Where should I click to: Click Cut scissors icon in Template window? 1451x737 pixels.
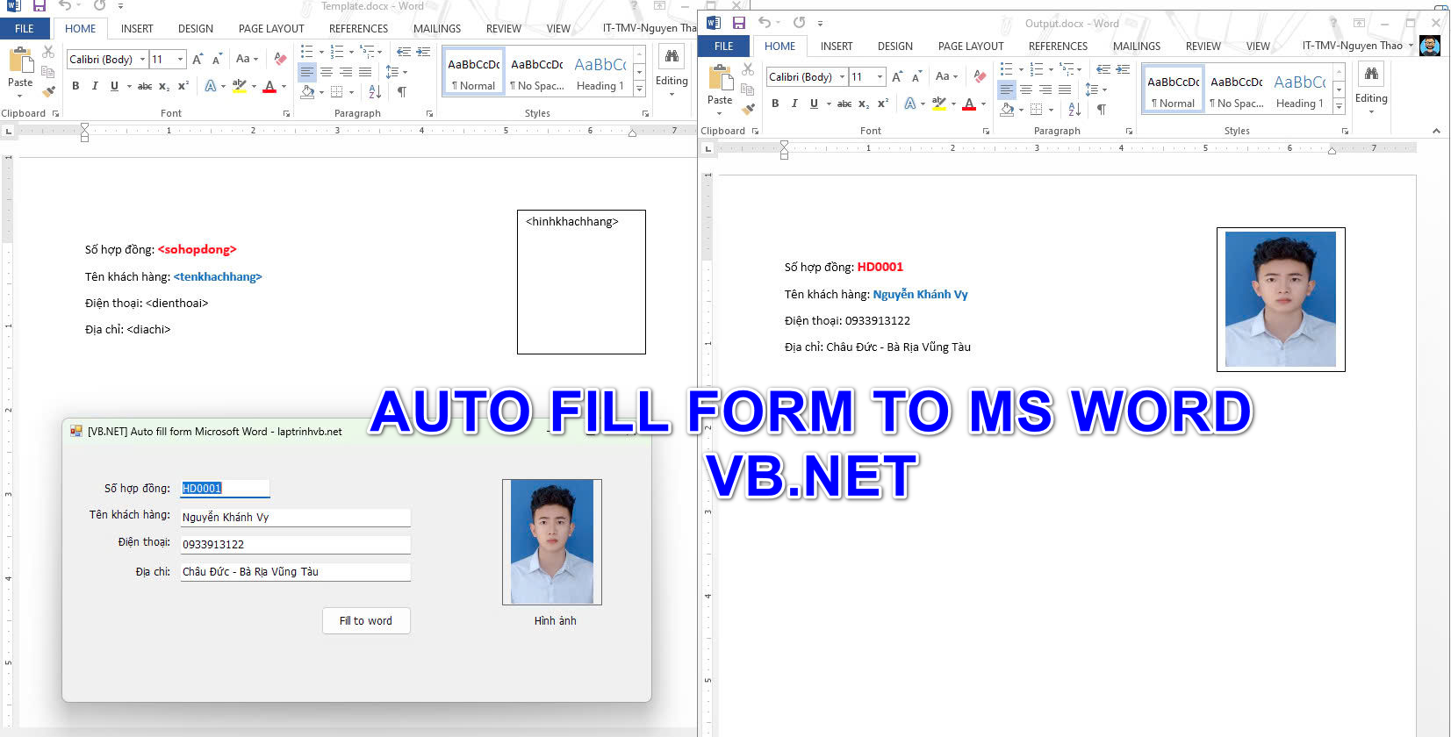(x=48, y=53)
